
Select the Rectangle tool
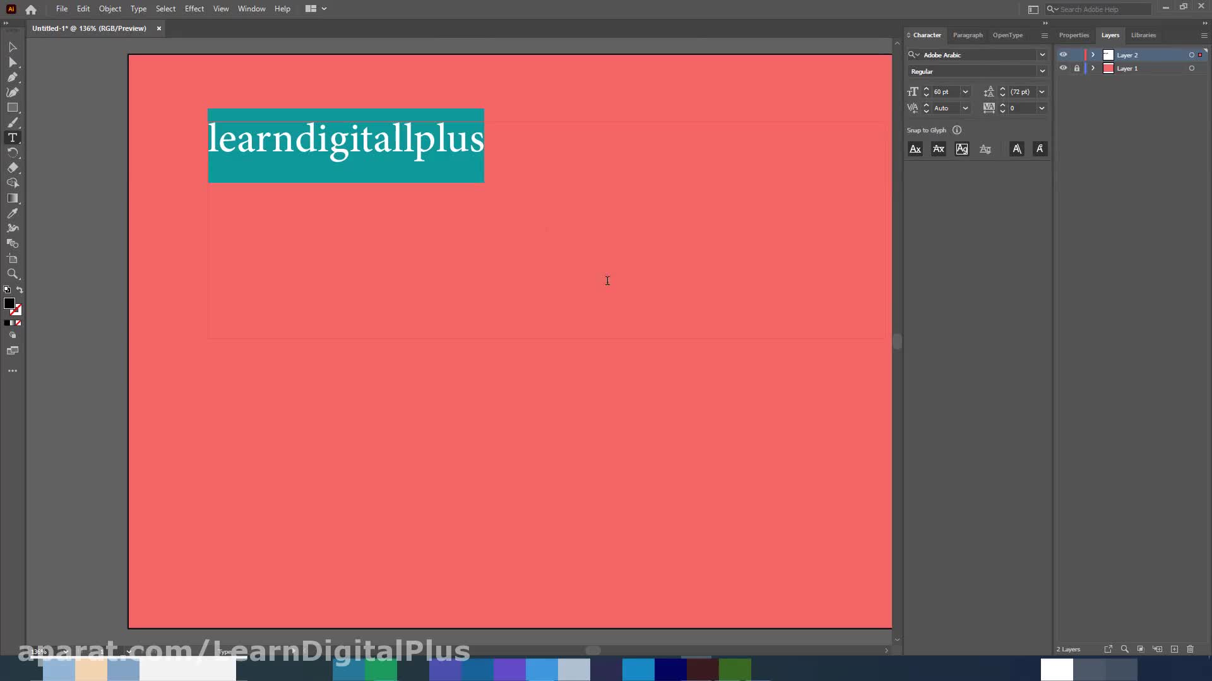pyautogui.click(x=13, y=108)
